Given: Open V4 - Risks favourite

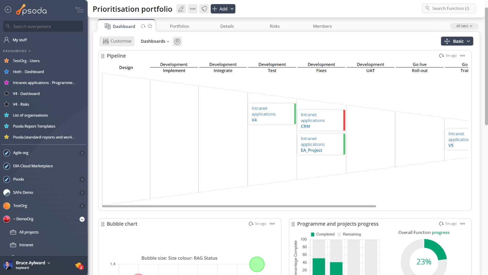Looking at the screenshot, I should (21, 104).
